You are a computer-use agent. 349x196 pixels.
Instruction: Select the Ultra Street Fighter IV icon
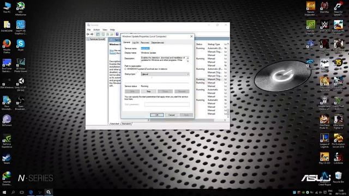[x=338, y=122]
